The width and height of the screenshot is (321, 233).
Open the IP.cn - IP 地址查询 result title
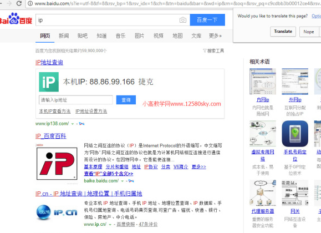[x=89, y=194]
